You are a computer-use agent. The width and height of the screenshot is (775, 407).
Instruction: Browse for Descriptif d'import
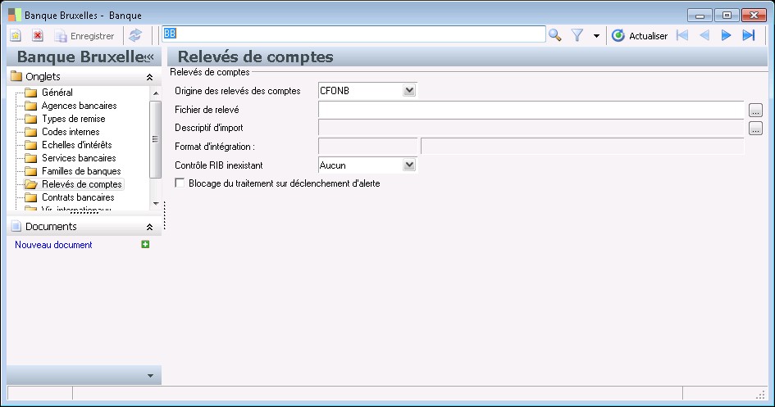755,129
